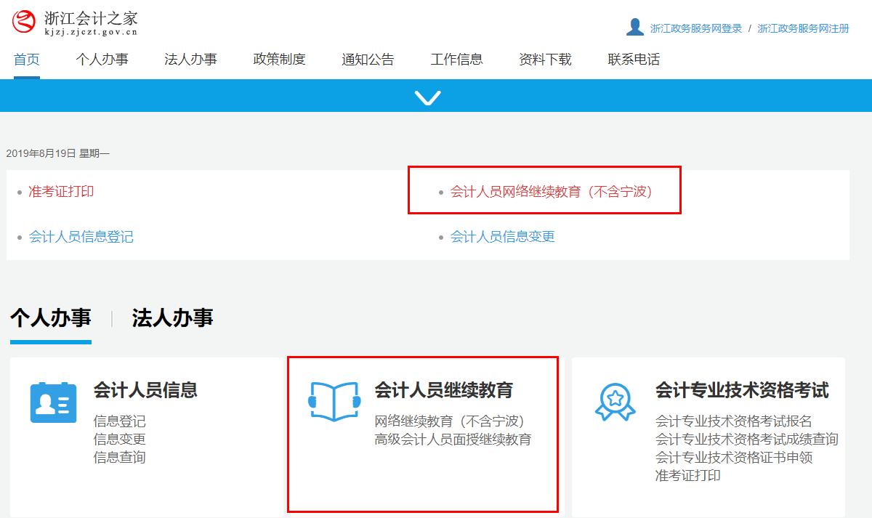This screenshot has height=518, width=872.
Task: Open the 政策制度 menu
Action: click(279, 59)
